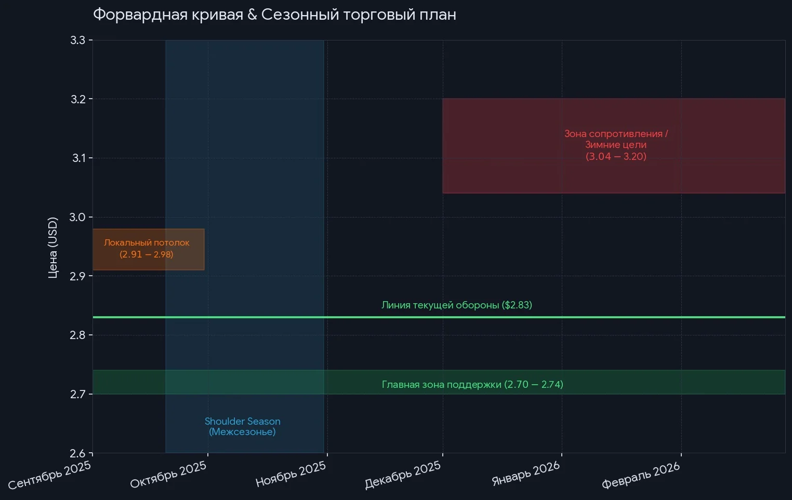Click the y-axis tick value 3.1
This screenshot has height=500, width=792.
tap(79, 158)
